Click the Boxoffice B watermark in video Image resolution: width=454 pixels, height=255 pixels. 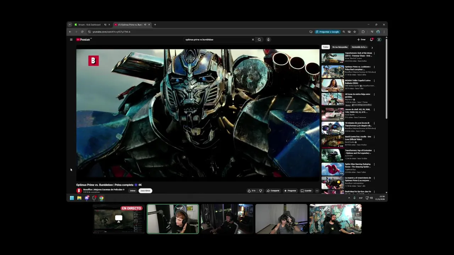pos(93,61)
